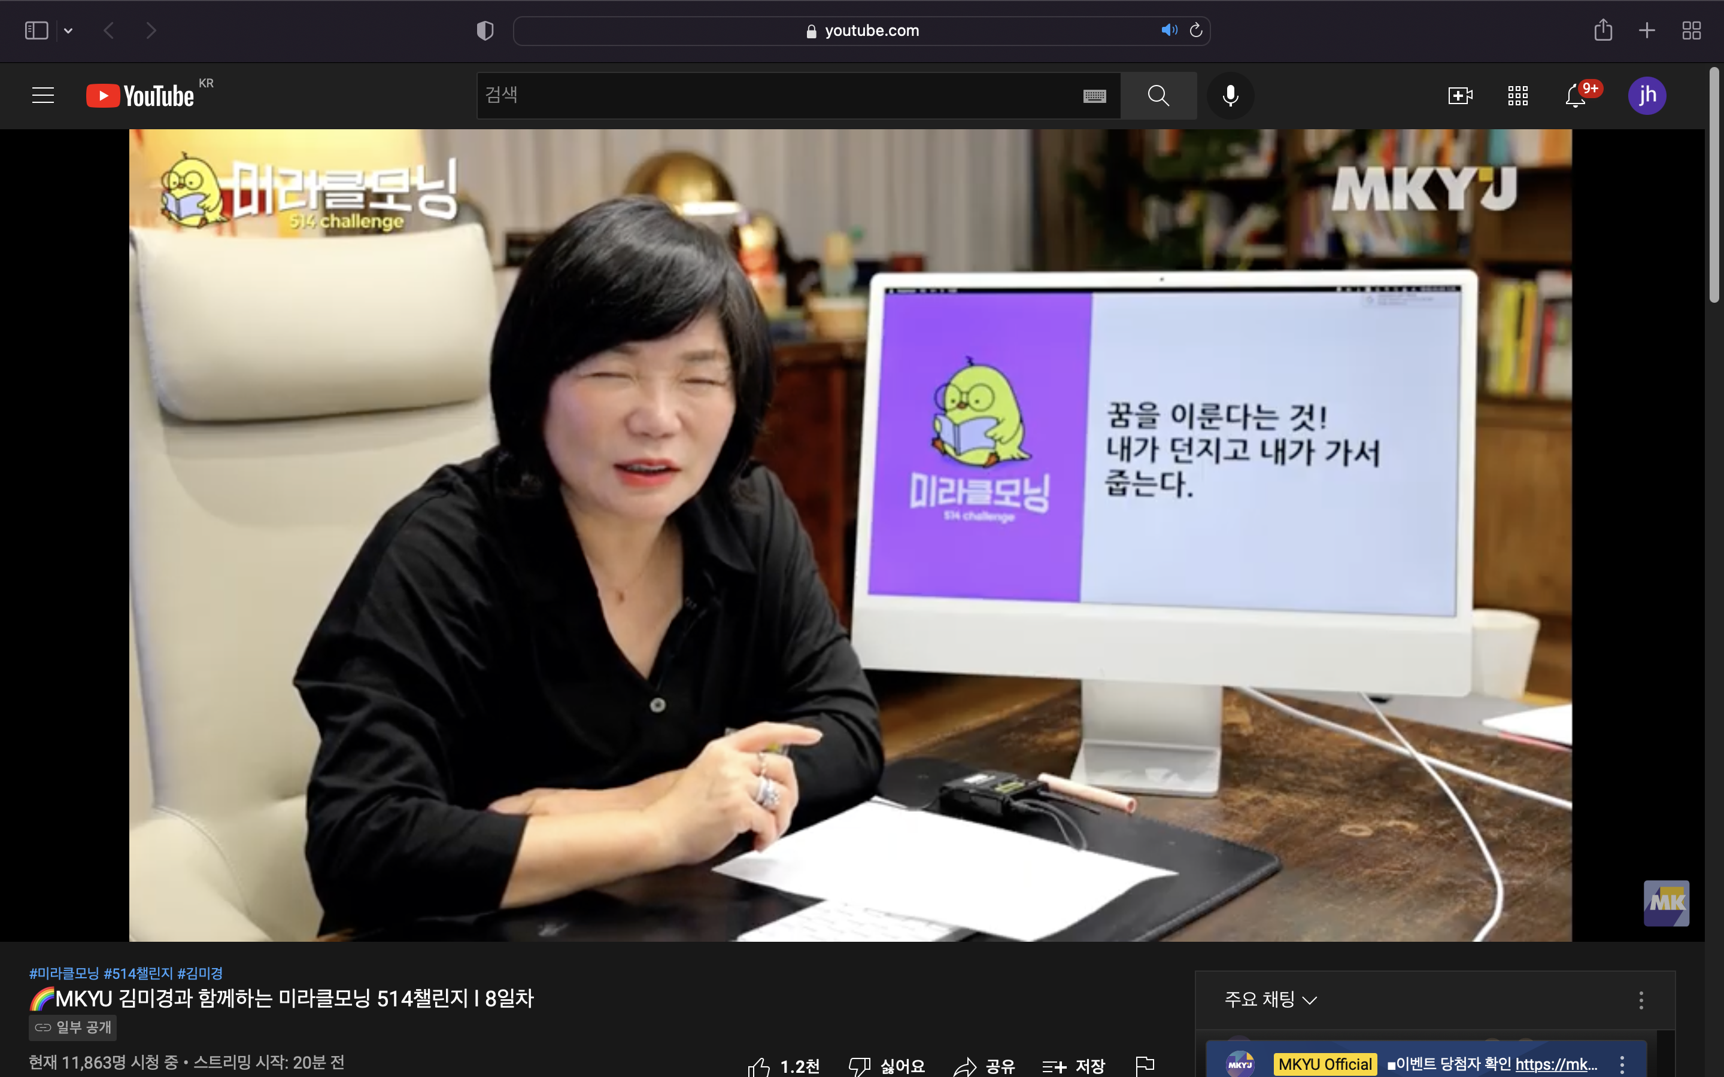1724x1077 pixels.
Task: Toggle the Safari sidebar
Action: [x=37, y=31]
